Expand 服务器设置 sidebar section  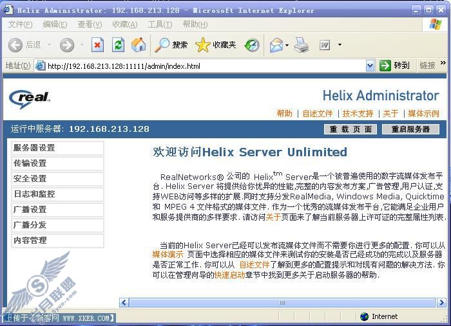(x=57, y=148)
